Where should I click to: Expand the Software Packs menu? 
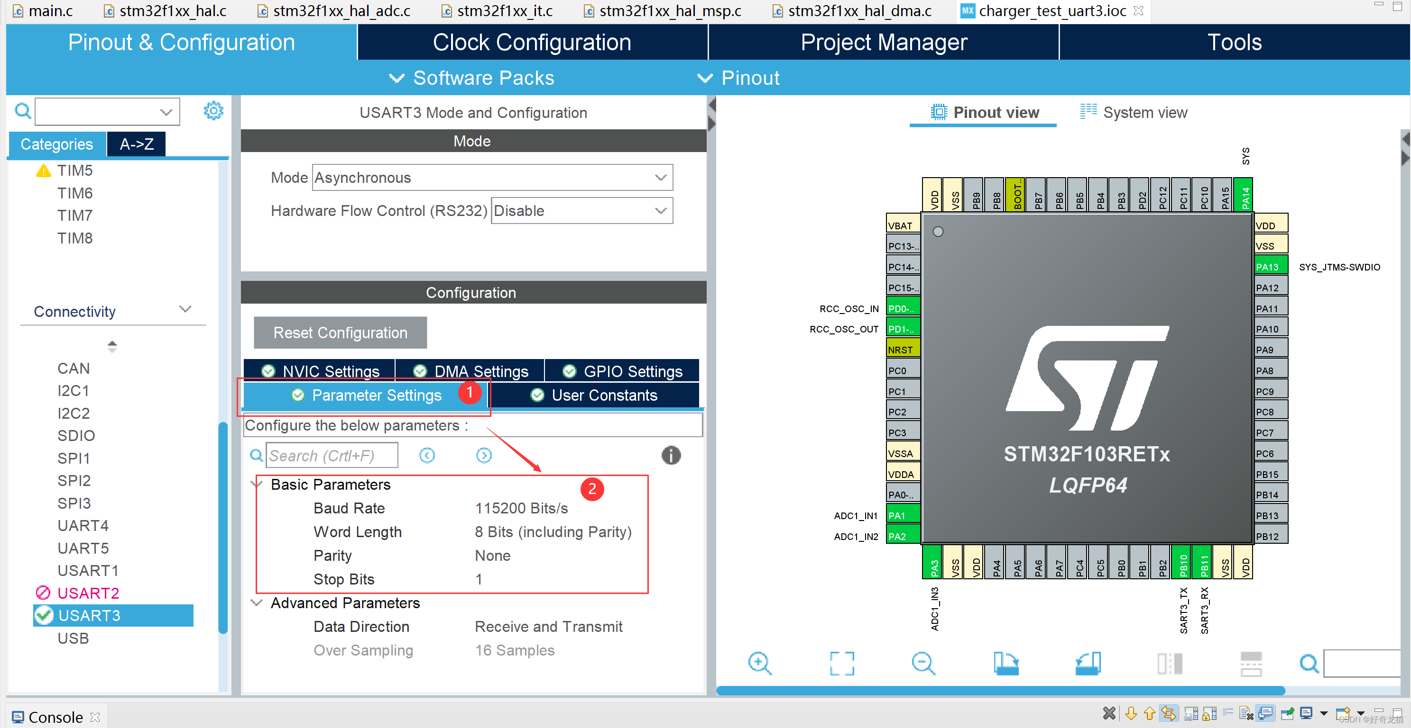click(x=471, y=78)
